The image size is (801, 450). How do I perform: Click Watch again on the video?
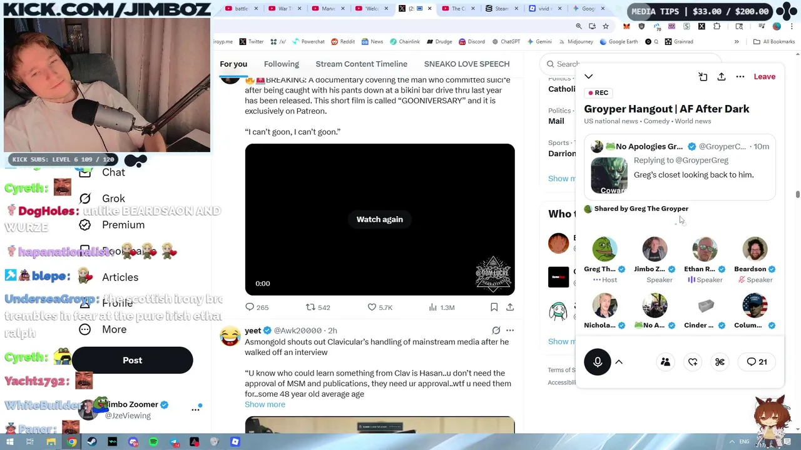pyautogui.click(x=379, y=219)
